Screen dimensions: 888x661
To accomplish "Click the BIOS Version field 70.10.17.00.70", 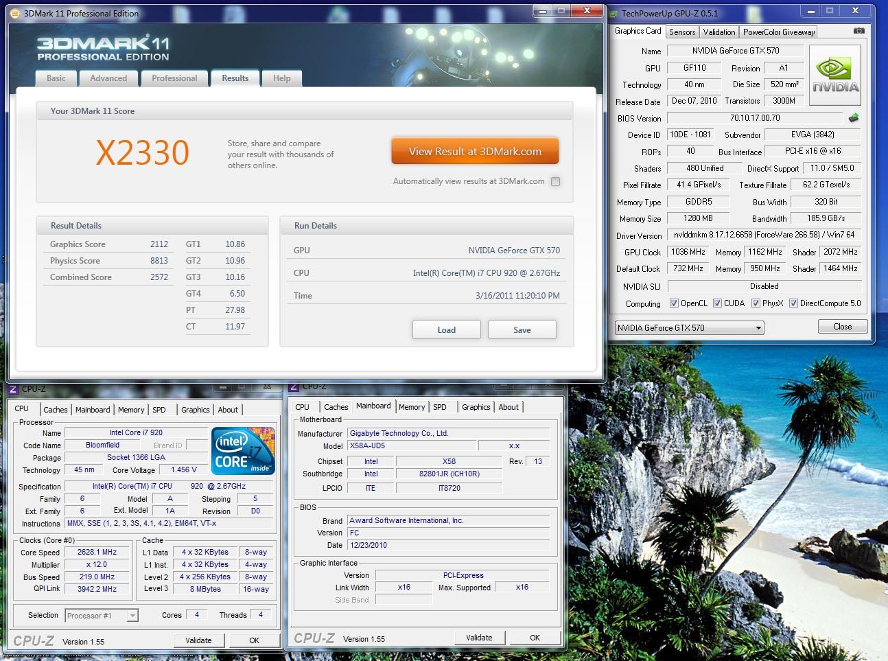I will point(755,117).
